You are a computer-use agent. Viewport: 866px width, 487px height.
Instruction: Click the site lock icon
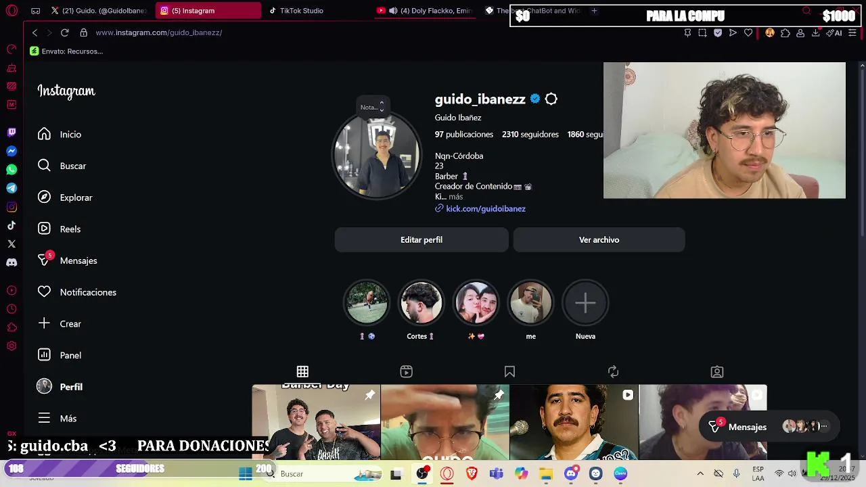point(84,32)
